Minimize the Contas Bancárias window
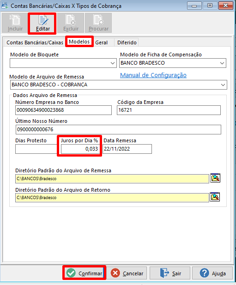 (x=194, y=6)
